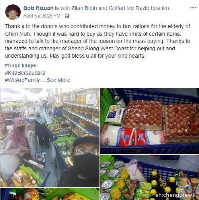Open the April 5 post timestamp
The width and height of the screenshot is (199, 200).
[42, 16]
